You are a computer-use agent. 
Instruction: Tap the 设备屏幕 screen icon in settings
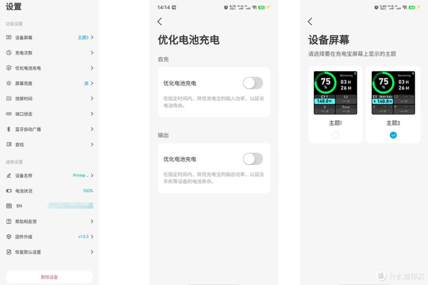pyautogui.click(x=9, y=37)
